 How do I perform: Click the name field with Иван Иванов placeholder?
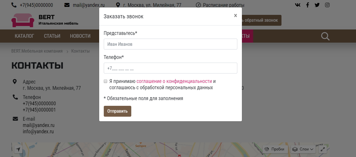[170, 44]
